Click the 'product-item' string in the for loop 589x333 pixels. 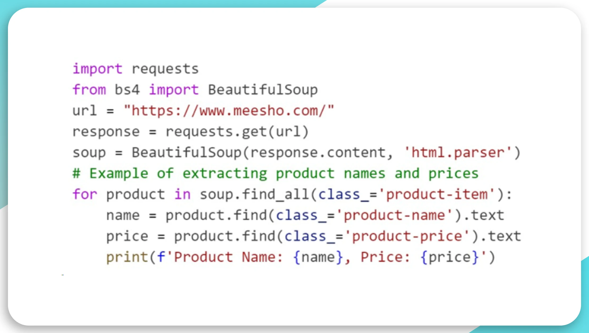[437, 194]
